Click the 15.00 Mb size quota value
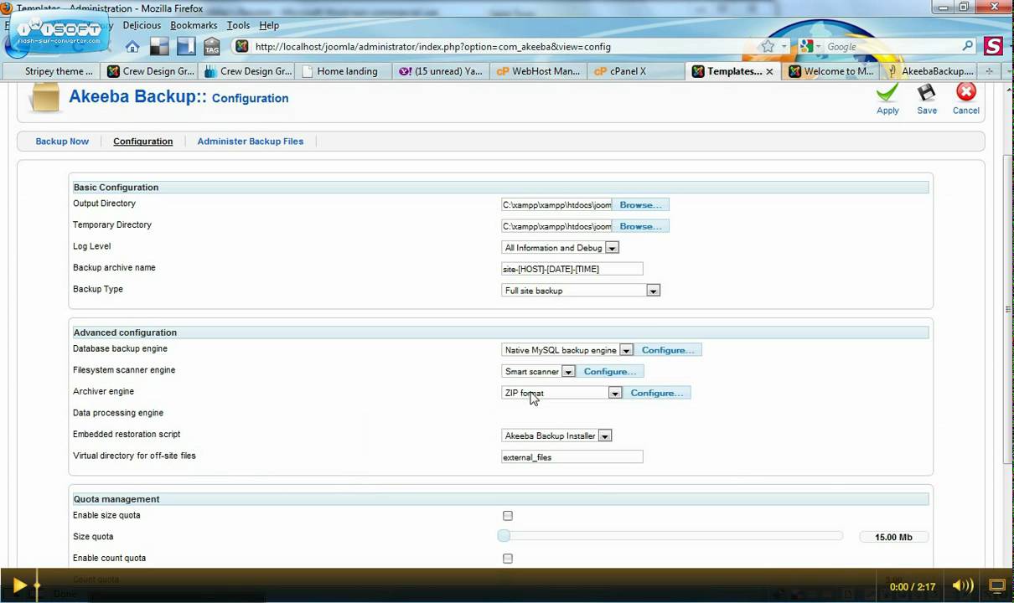This screenshot has height=603, width=1014. [893, 538]
